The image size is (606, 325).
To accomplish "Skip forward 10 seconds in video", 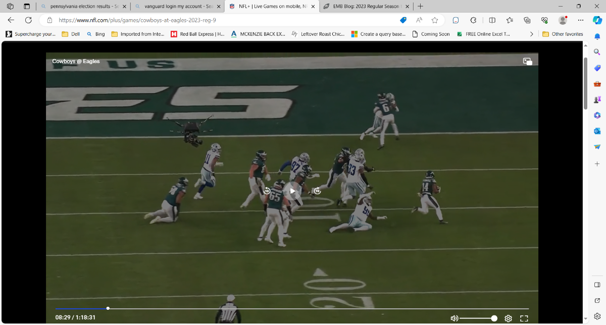I will point(317,191).
